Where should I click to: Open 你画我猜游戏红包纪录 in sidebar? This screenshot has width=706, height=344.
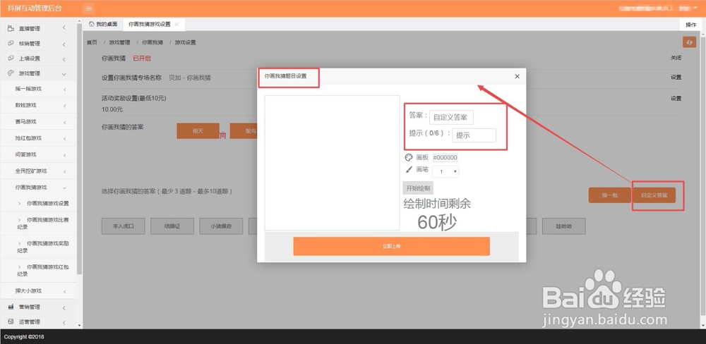point(43,270)
